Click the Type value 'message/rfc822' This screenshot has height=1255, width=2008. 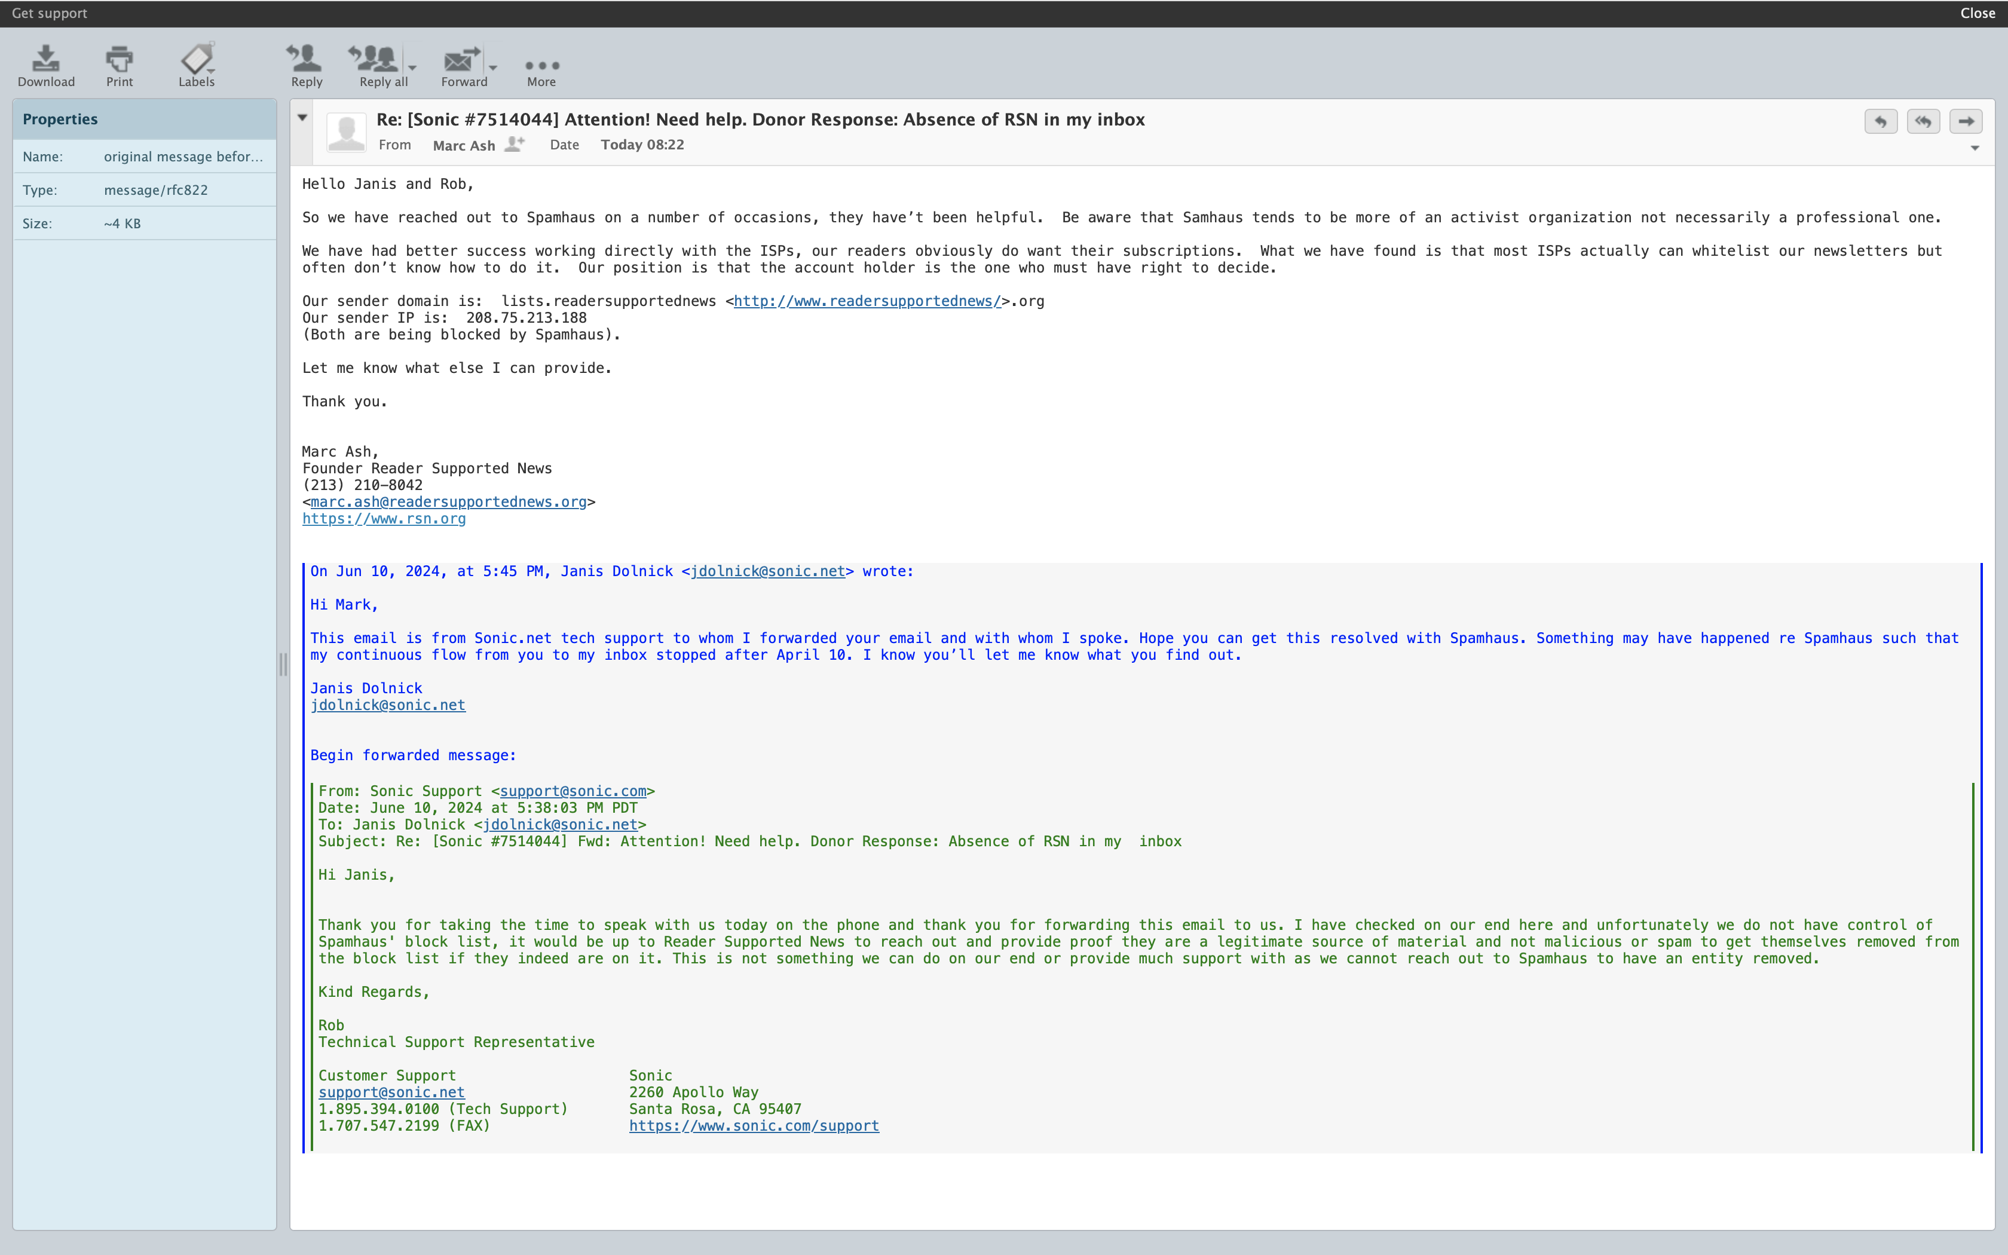(x=156, y=190)
